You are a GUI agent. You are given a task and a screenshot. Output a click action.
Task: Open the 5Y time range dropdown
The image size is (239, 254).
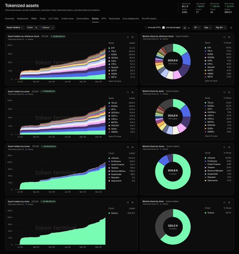197,28
